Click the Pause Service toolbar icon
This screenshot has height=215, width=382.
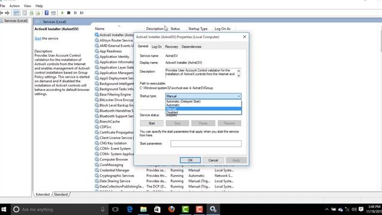click(75, 13)
